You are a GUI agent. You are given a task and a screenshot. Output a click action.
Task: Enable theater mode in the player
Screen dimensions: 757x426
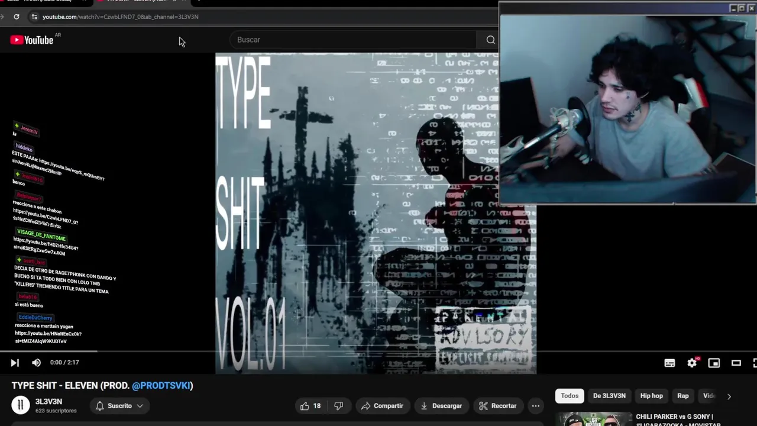pos(736,363)
